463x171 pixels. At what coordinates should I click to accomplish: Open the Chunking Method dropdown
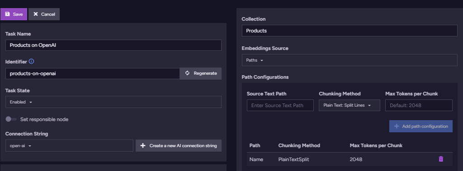coord(350,105)
